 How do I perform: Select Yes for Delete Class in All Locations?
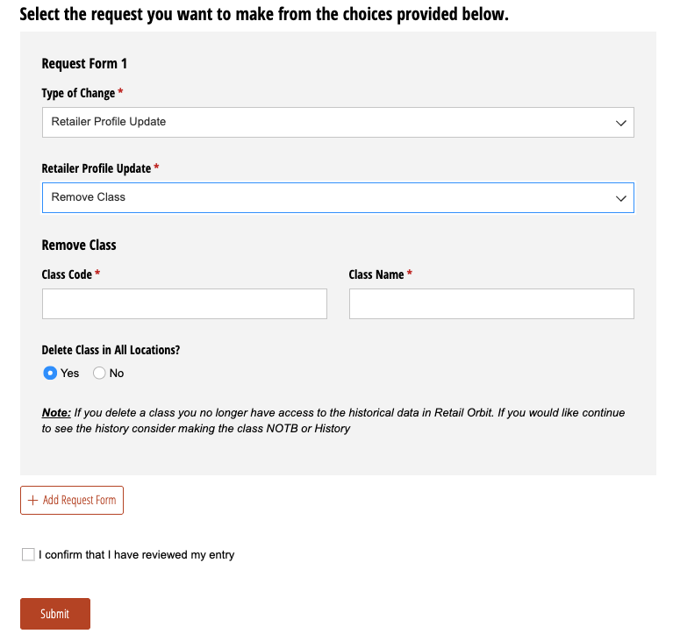coord(50,373)
